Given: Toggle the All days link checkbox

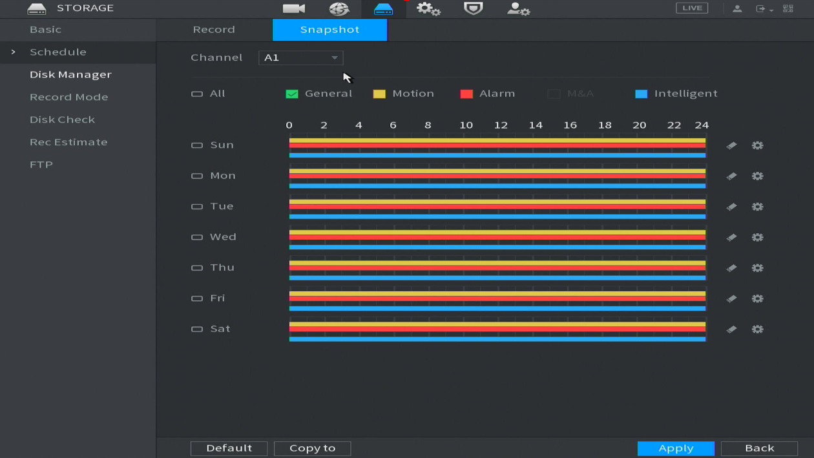Looking at the screenshot, I should pyautogui.click(x=197, y=94).
